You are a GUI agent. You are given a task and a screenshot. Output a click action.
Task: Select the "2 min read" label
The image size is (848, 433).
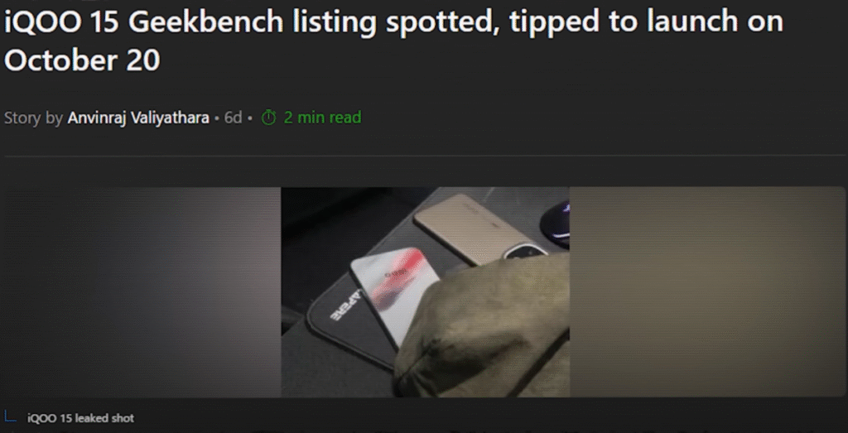tap(322, 118)
